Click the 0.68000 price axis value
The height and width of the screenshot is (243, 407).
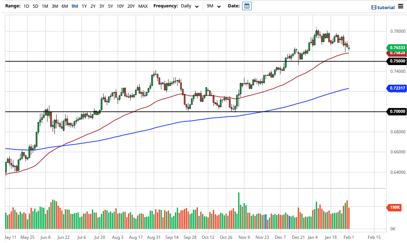pyautogui.click(x=398, y=132)
